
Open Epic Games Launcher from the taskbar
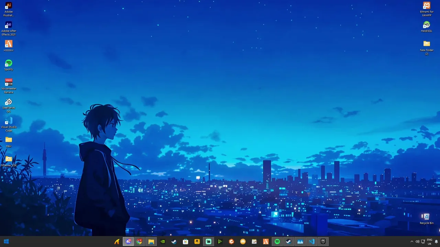pos(323,242)
